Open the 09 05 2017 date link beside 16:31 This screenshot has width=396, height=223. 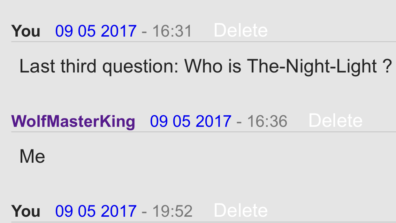(x=96, y=31)
